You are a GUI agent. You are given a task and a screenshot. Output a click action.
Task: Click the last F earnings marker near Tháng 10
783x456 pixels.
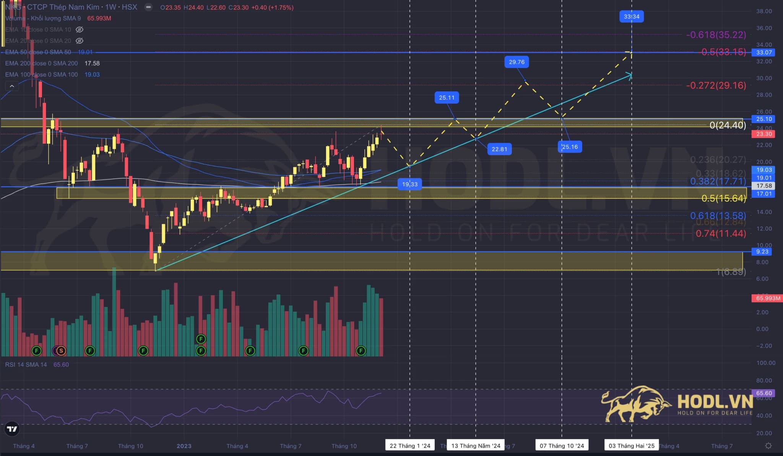click(x=361, y=351)
